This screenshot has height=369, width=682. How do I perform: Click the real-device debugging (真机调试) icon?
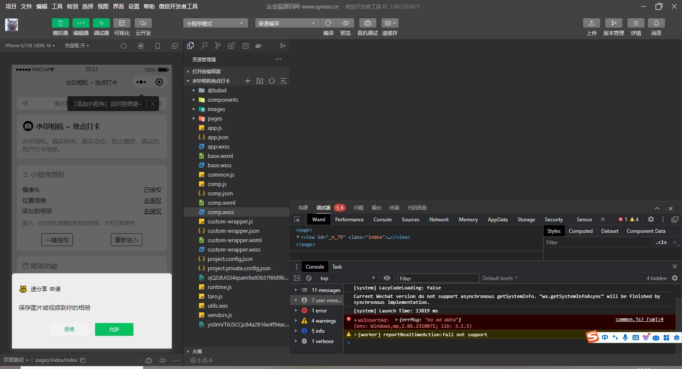(x=367, y=23)
